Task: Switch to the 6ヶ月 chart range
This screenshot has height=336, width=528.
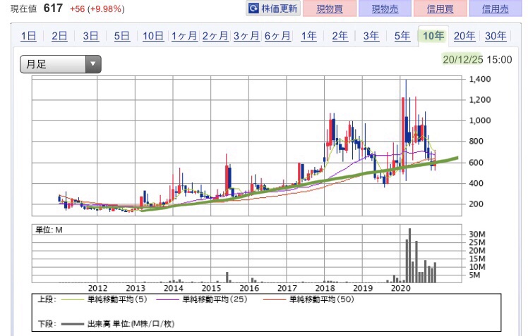Action: click(277, 36)
